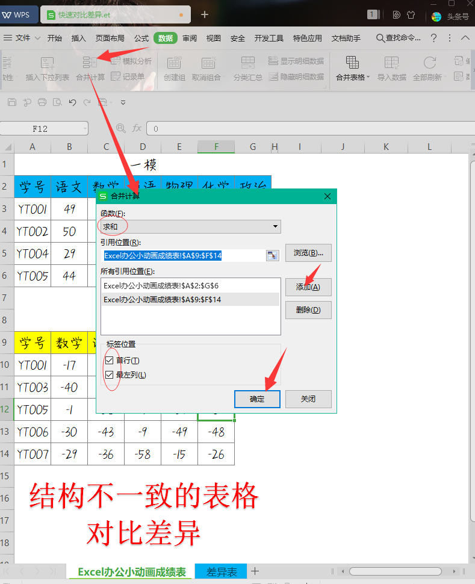This screenshot has height=584, width=475.
Task: Select the $A$2:$G$6 reference entry in list
Action: click(190, 285)
